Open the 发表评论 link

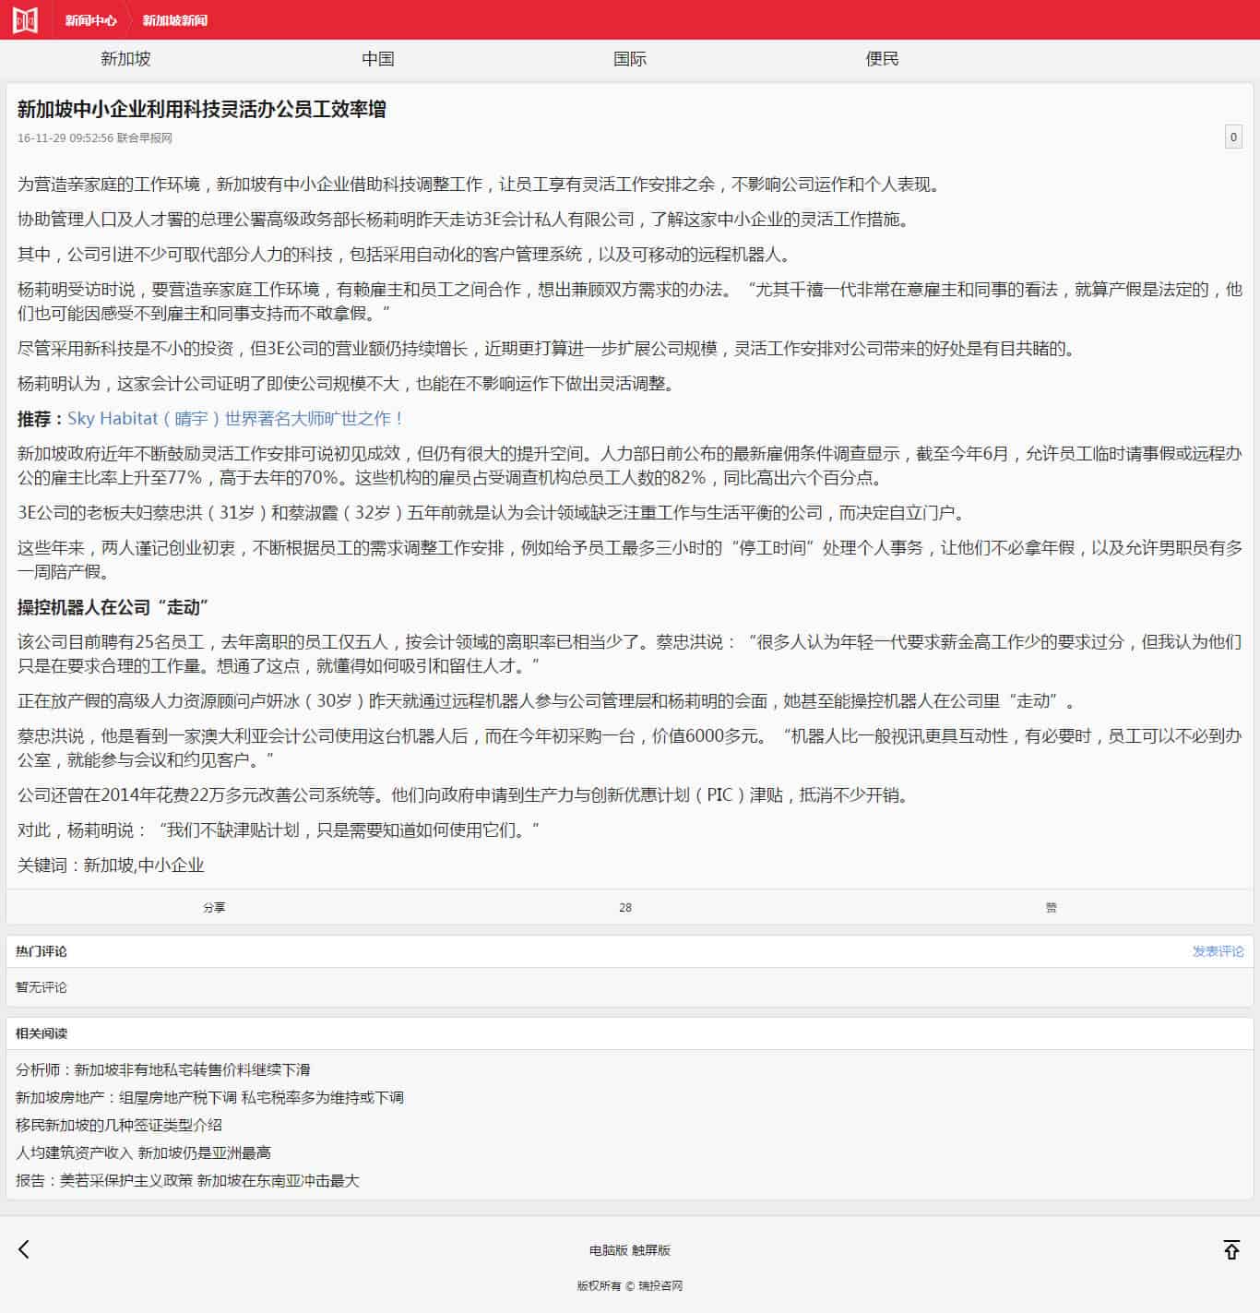[x=1218, y=951]
